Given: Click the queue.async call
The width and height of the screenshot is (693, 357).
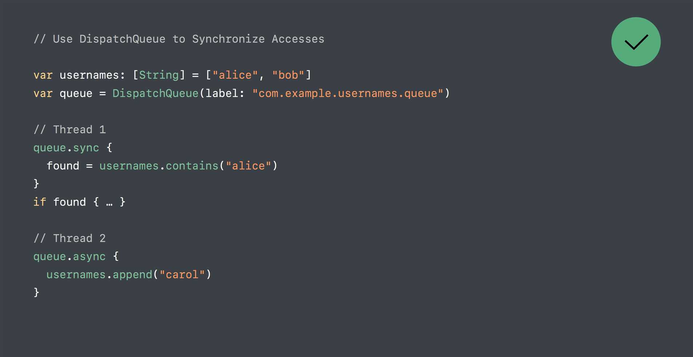Looking at the screenshot, I should pyautogui.click(x=69, y=256).
